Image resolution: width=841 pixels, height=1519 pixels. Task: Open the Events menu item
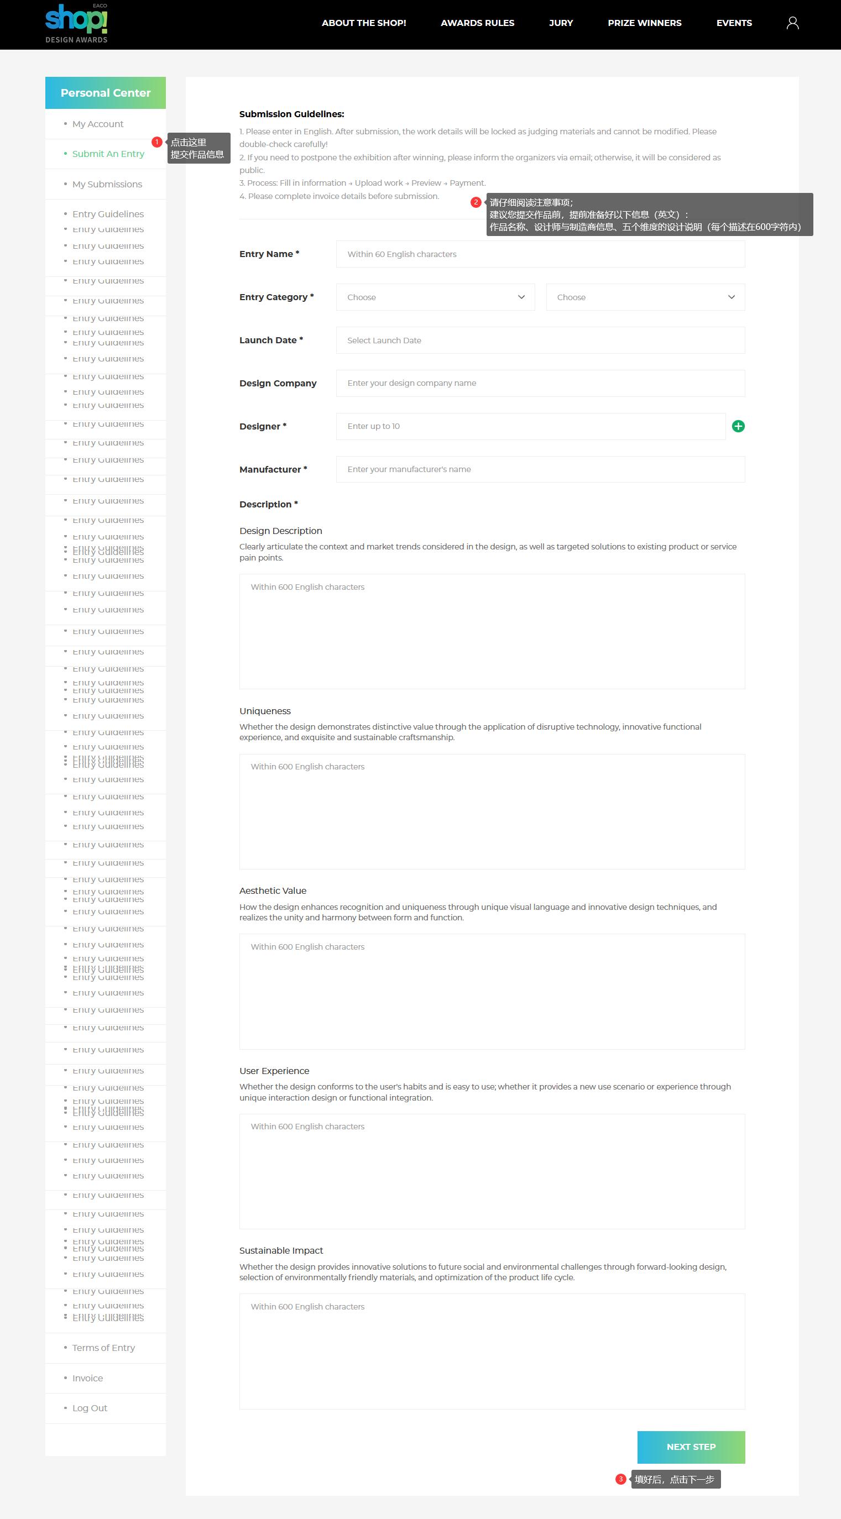(734, 23)
